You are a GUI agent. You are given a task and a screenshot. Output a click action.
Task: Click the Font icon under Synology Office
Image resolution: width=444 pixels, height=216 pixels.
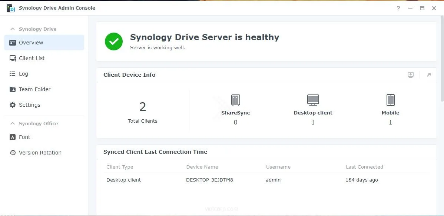13,137
